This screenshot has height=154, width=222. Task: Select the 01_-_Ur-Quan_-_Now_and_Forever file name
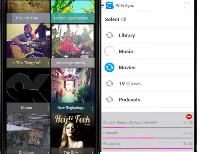[x=130, y=122]
